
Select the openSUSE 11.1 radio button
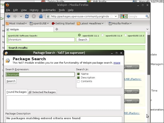79,35
